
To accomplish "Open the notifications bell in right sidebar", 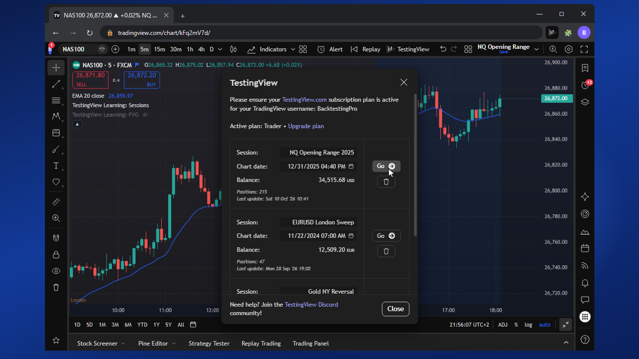I will (x=585, y=283).
